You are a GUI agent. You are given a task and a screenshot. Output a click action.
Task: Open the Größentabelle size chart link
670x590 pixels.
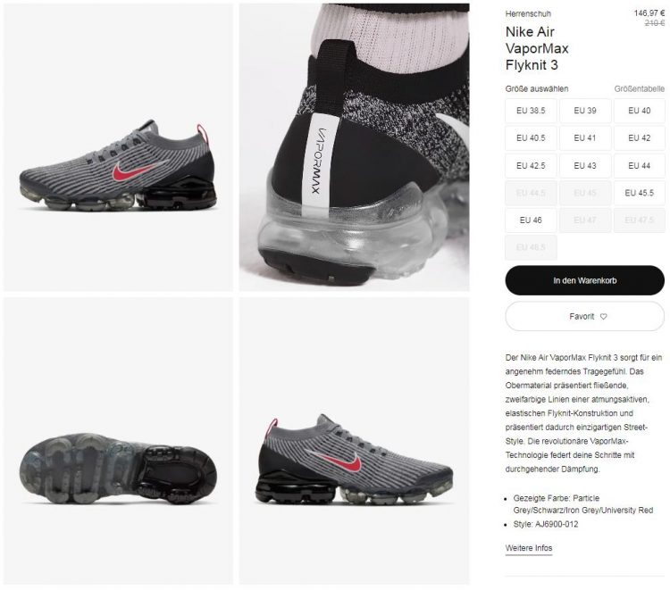coord(640,88)
